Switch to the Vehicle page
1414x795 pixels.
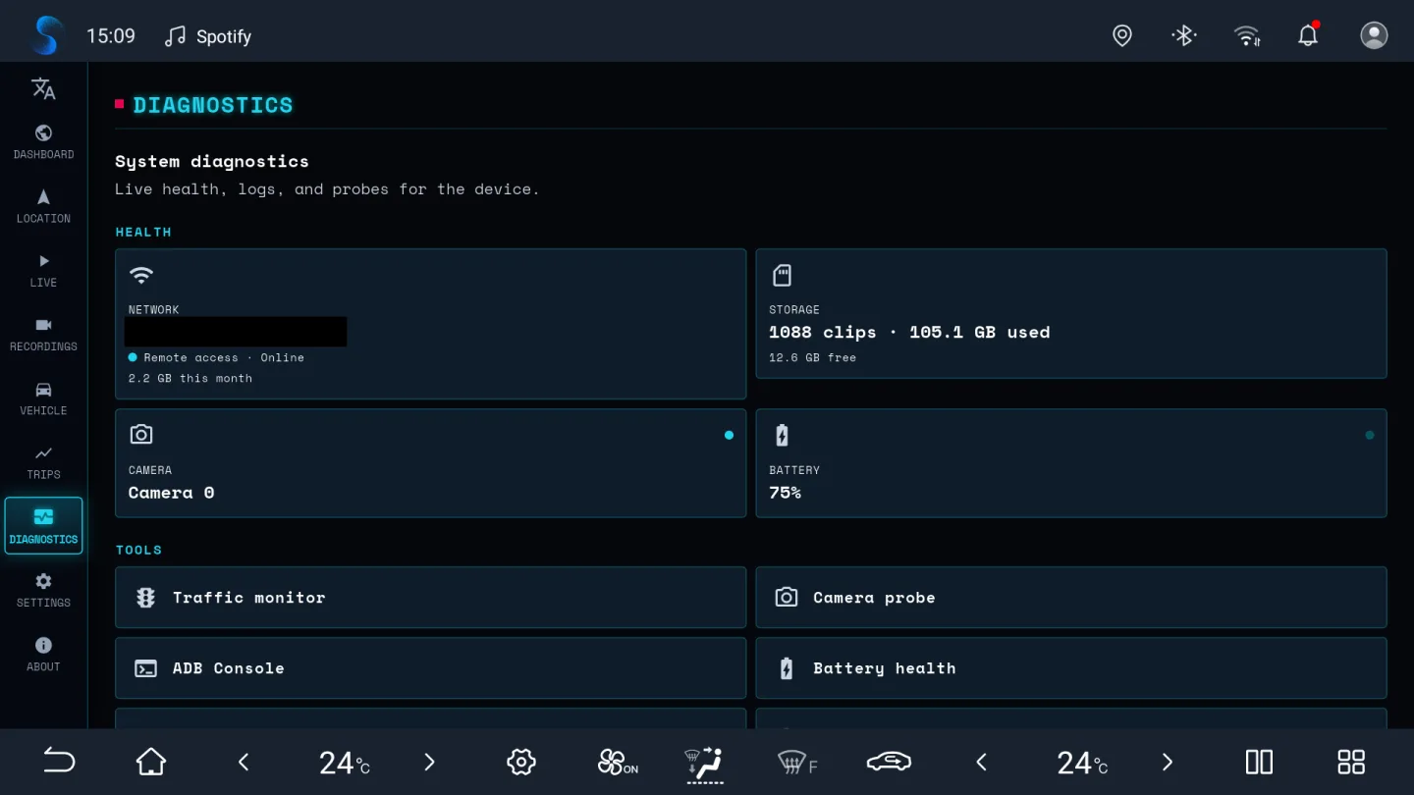[43, 398]
